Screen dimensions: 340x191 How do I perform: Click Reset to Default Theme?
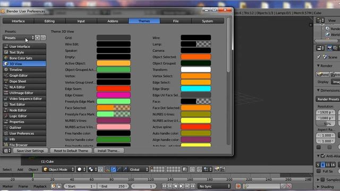click(x=71, y=151)
